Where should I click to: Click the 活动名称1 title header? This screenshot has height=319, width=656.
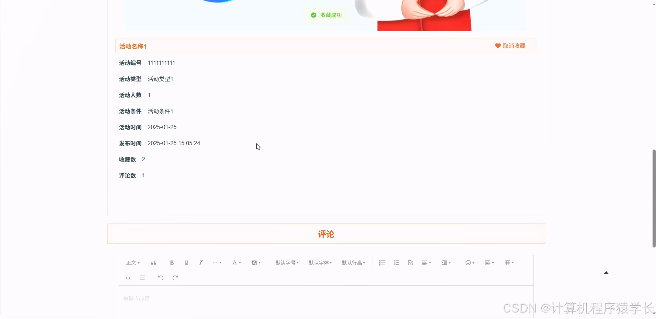[x=133, y=46]
